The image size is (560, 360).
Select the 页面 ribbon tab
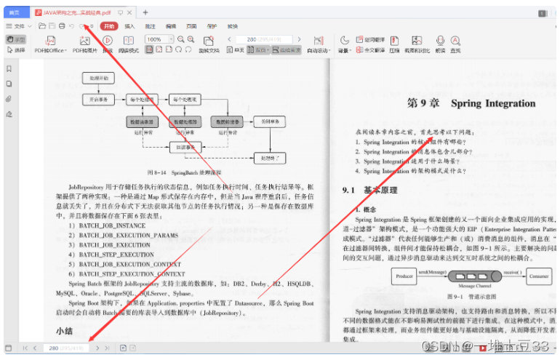pyautogui.click(x=191, y=26)
